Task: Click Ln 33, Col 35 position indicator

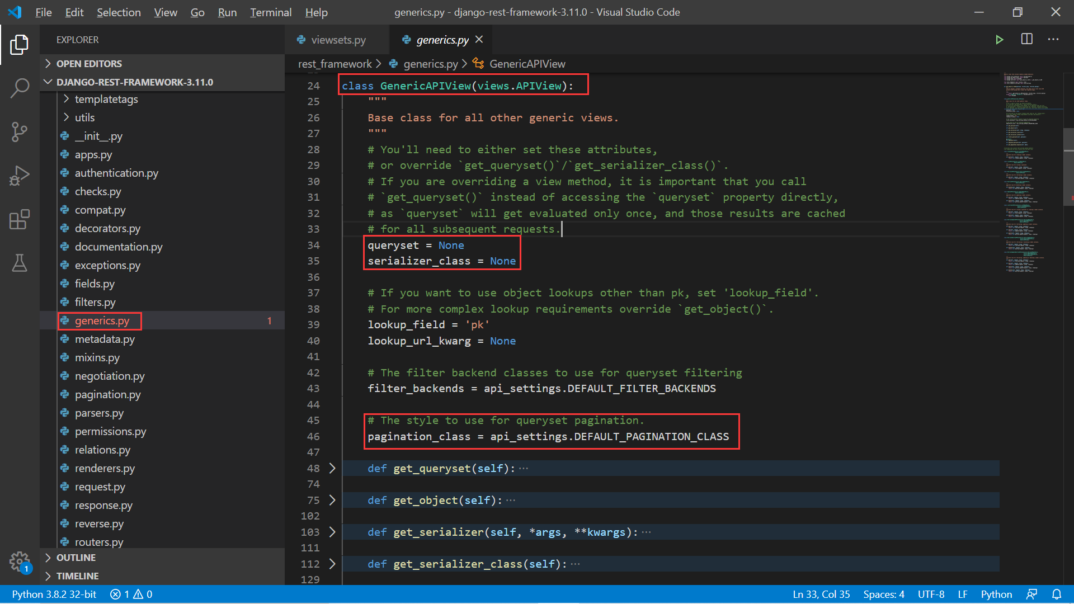Action: point(821,594)
